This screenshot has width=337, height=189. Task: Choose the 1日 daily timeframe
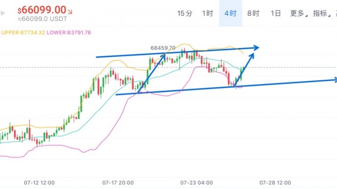tap(276, 13)
